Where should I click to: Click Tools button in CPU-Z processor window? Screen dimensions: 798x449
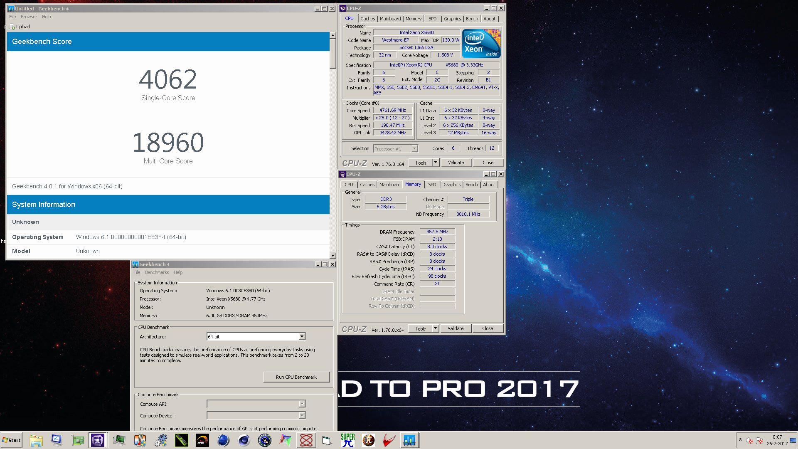tap(421, 163)
